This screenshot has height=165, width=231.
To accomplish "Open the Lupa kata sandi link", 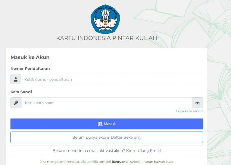I will tap(189, 111).
